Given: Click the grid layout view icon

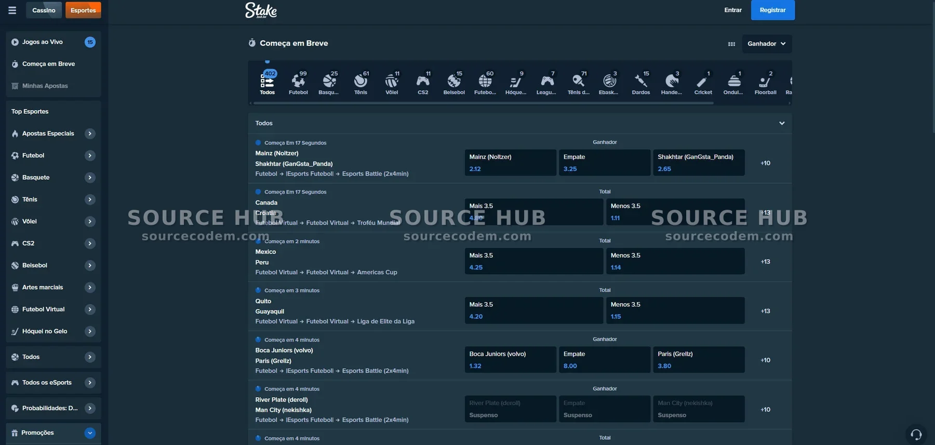Looking at the screenshot, I should click(x=731, y=44).
